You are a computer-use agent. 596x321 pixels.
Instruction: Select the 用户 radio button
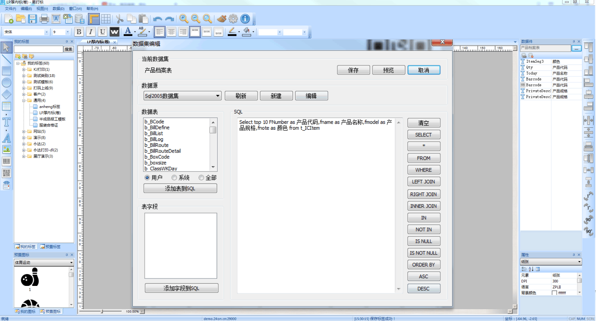click(x=147, y=178)
